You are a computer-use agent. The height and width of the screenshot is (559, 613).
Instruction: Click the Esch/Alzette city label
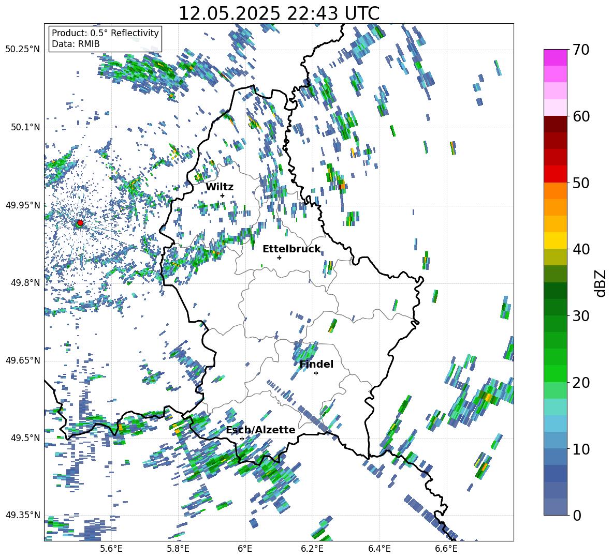tap(261, 430)
